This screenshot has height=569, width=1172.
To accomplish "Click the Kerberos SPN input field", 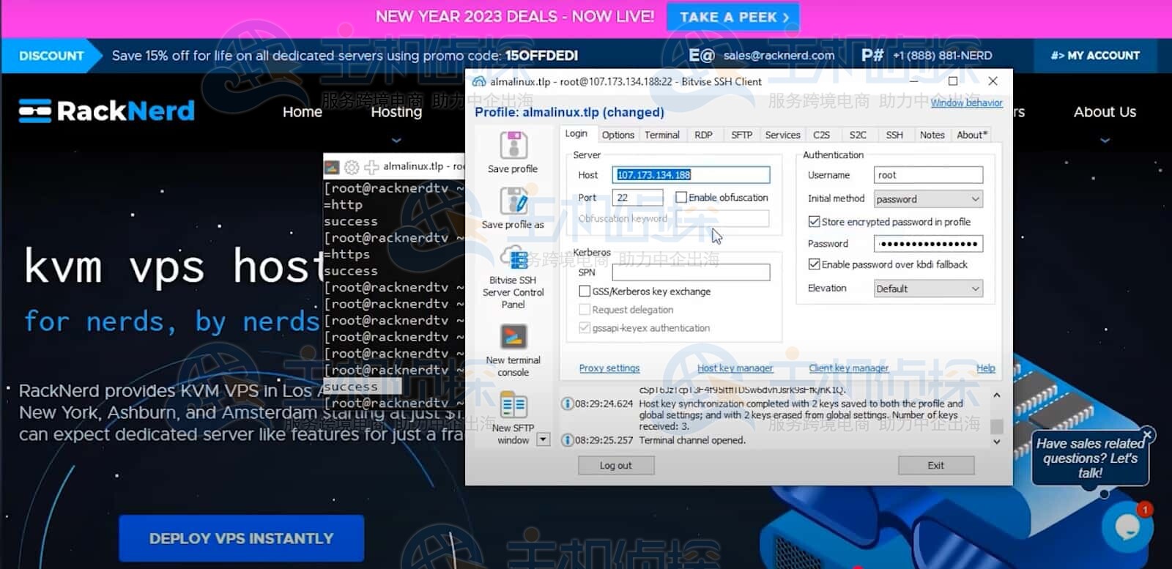I will [691, 272].
